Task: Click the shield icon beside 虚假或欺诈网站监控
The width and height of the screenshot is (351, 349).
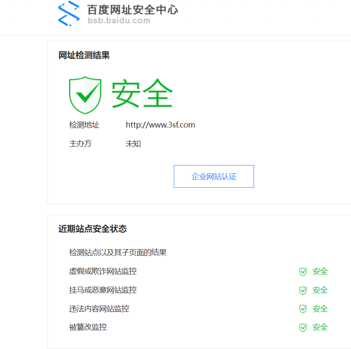Action: pos(303,272)
